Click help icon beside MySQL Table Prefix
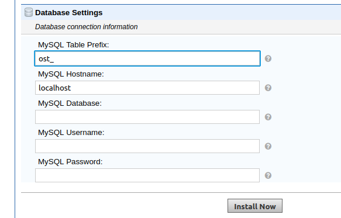Image resolution: width=341 pixels, height=218 pixels. [x=268, y=58]
